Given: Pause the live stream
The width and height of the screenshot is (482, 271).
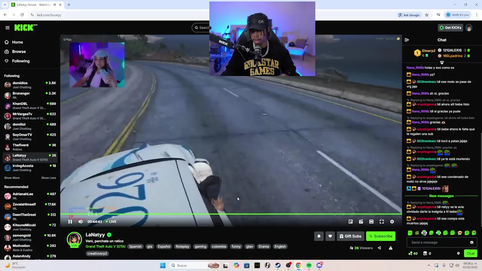Looking at the screenshot, I should tap(70, 222).
